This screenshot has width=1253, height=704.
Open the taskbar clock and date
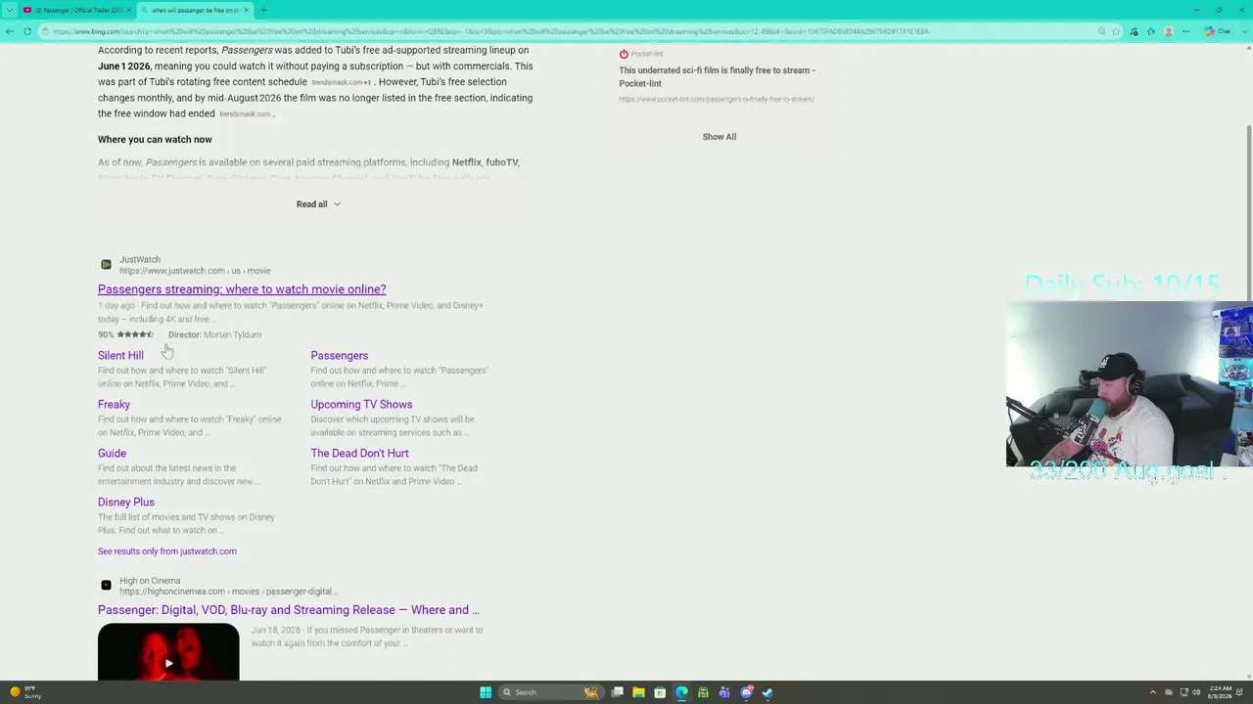click(x=1222, y=692)
